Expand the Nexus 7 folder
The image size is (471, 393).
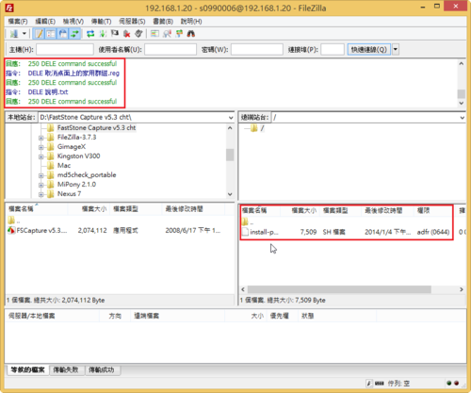[x=41, y=194]
